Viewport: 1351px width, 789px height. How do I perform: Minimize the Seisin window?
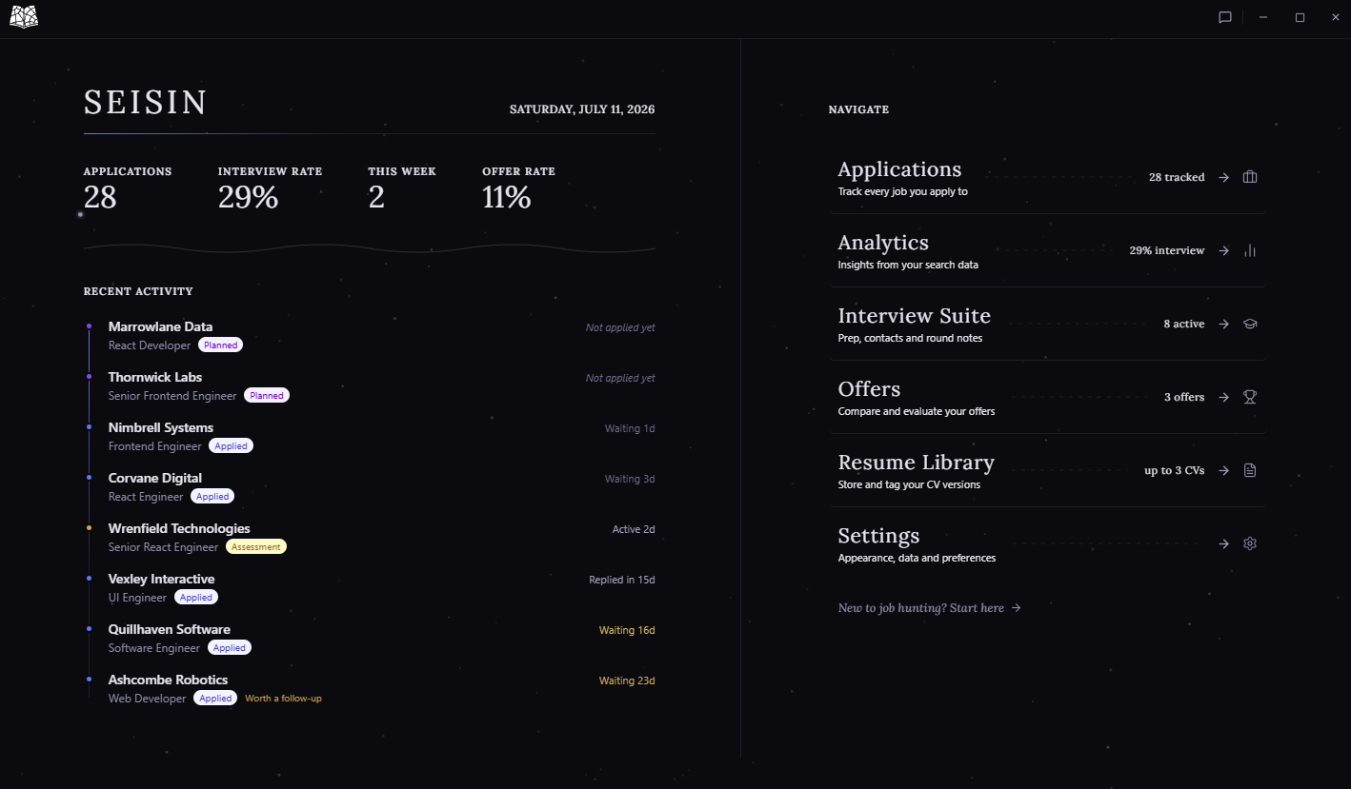(1262, 17)
